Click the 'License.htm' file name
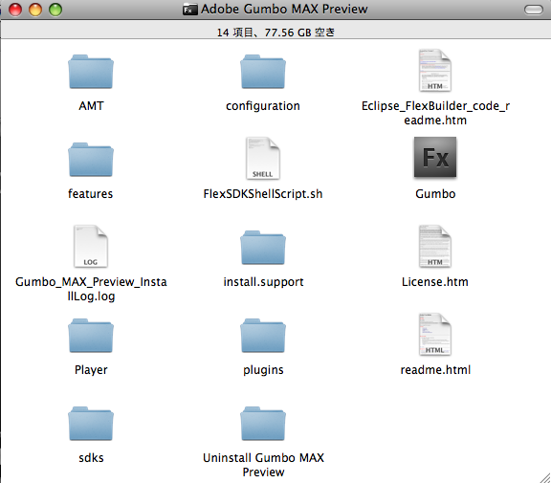Image resolution: width=551 pixels, height=483 pixels. tap(435, 282)
